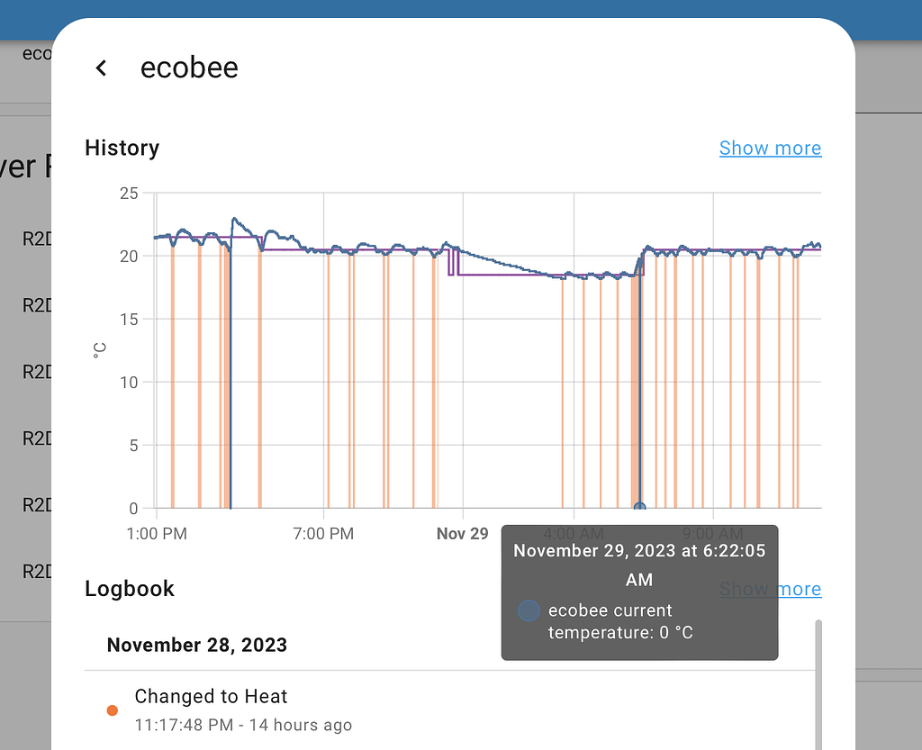This screenshot has height=750, width=922.
Task: Click the ecobee title at the top
Action: [189, 67]
